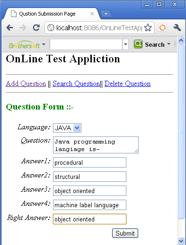
Task: Click the Brothersoft toolbar logo
Action: click(25, 45)
